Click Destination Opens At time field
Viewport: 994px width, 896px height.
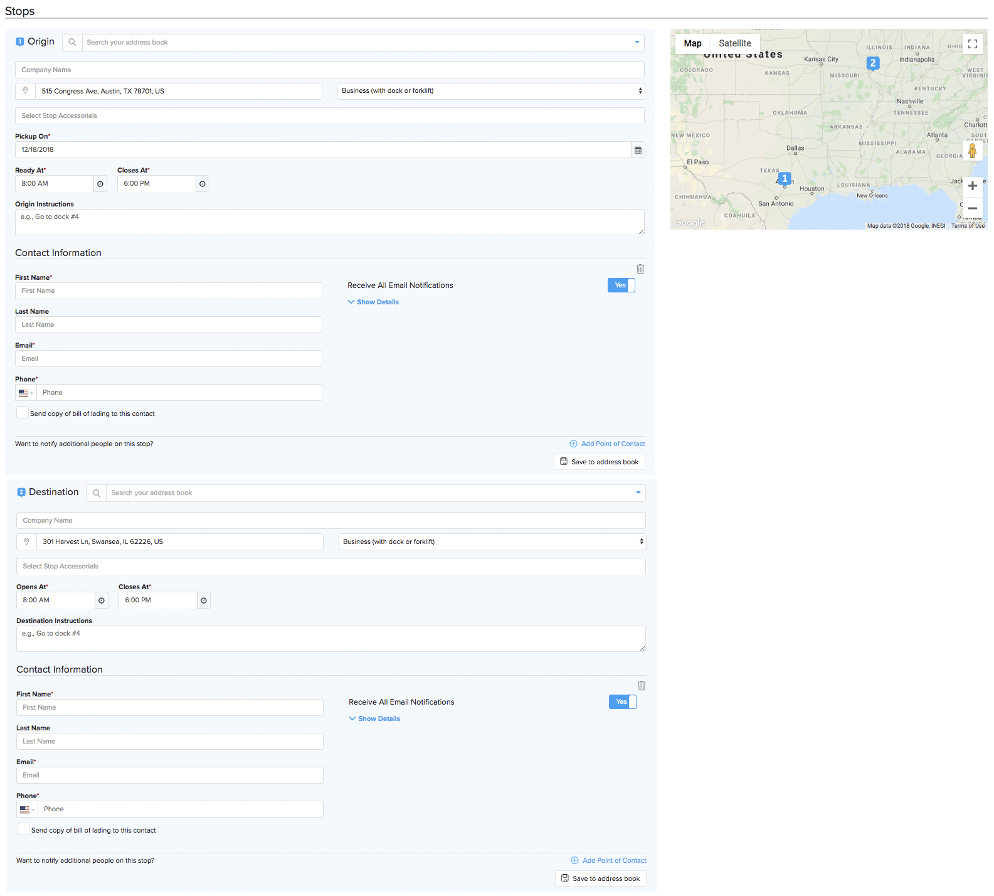pyautogui.click(x=56, y=600)
